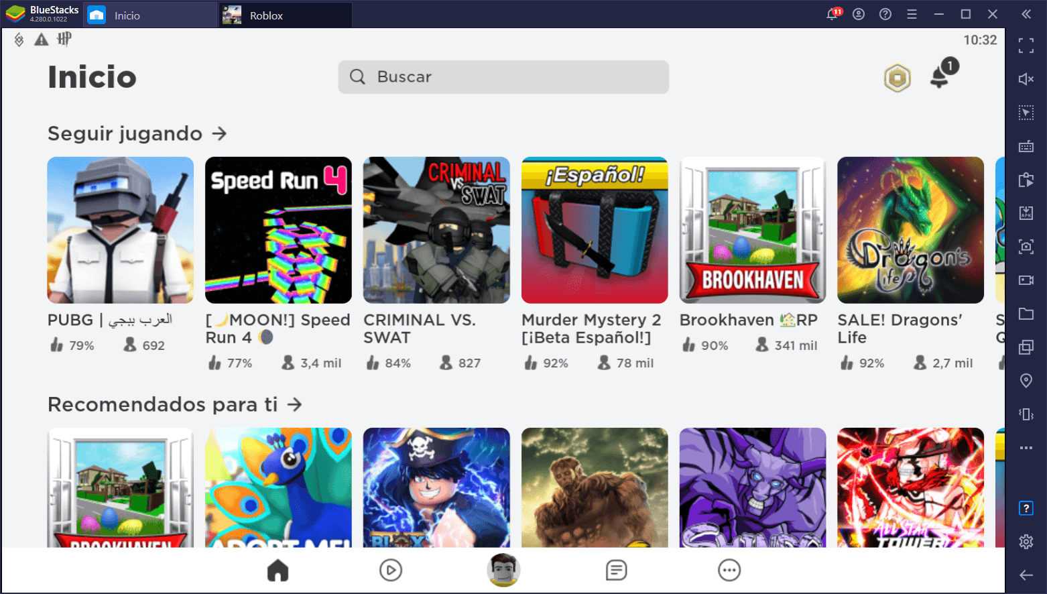Click the '[MOON!] Speed Run 4' title text
Screen dimensions: 1047x594
(x=278, y=329)
